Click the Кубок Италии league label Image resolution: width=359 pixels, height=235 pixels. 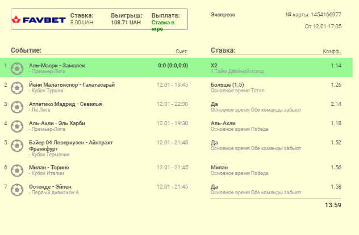point(47,173)
